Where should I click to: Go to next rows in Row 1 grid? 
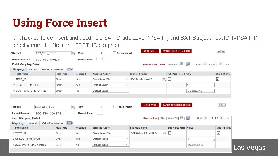(x=220, y=64)
